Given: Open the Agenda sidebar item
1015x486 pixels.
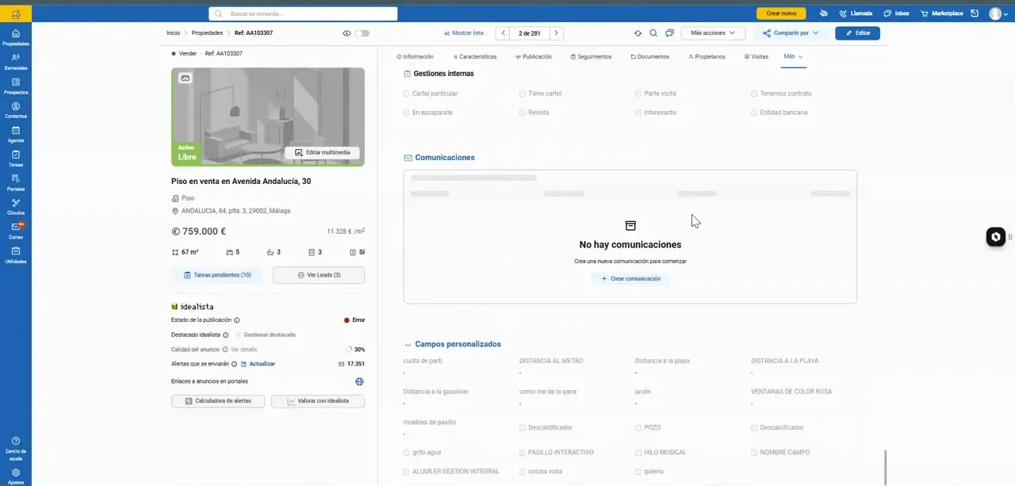Looking at the screenshot, I should 16,134.
